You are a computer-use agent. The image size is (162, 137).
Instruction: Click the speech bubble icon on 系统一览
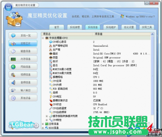tap(13, 36)
